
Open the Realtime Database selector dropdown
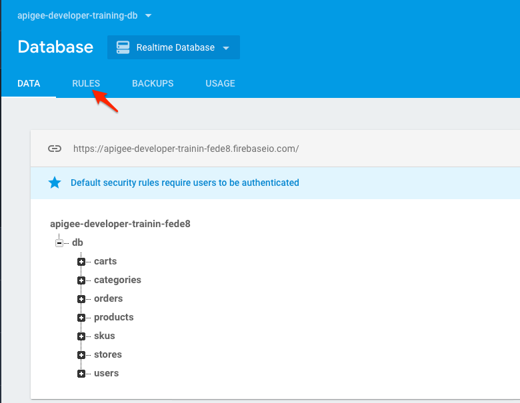173,47
